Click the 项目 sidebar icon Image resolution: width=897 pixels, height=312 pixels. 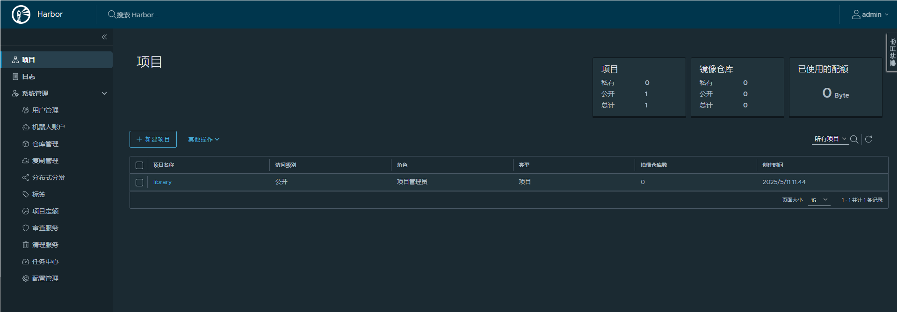pos(15,60)
